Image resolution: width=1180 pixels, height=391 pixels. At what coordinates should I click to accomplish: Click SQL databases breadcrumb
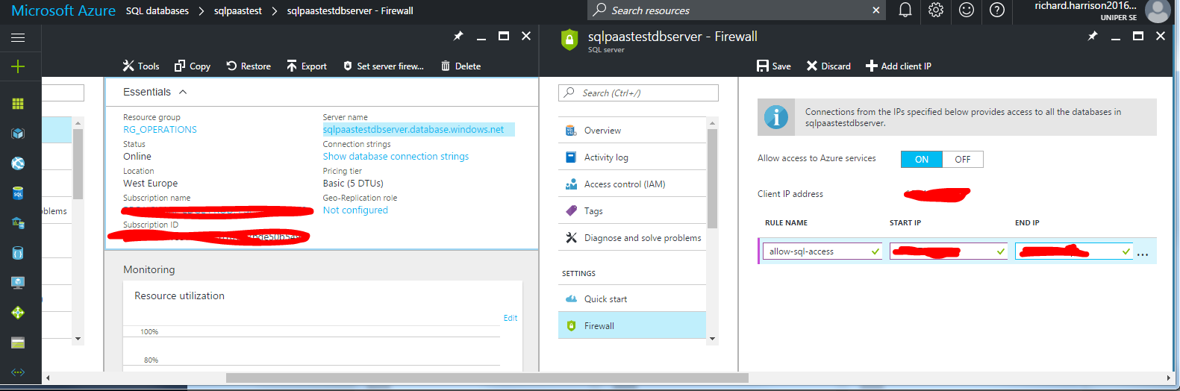click(x=157, y=10)
